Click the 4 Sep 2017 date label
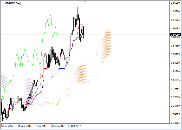This screenshot has width=182, height=130. 41,126
